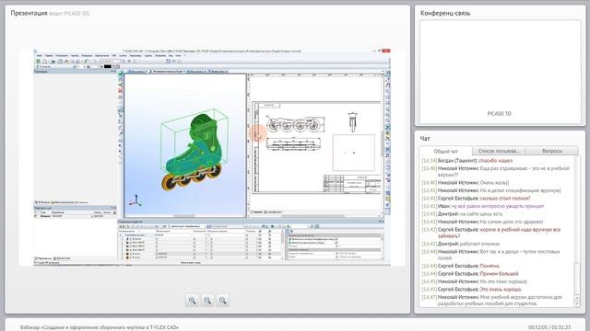The width and height of the screenshot is (590, 331).
Task: Click the 'Очень жаль((' chat message
Action: tap(495, 183)
